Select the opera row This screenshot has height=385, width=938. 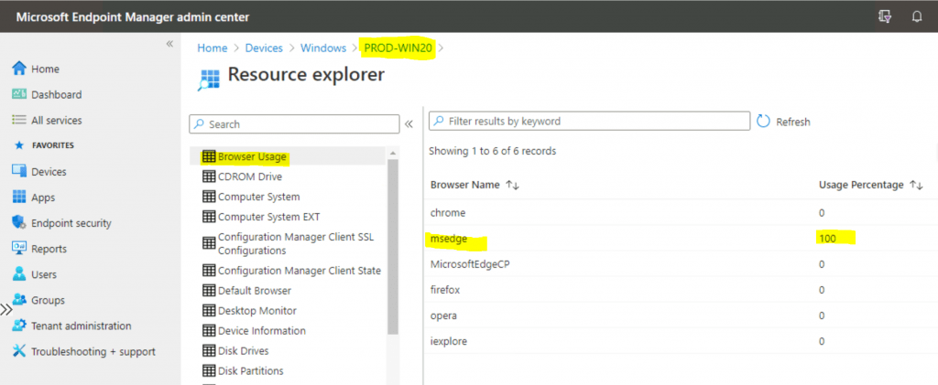tap(681, 315)
